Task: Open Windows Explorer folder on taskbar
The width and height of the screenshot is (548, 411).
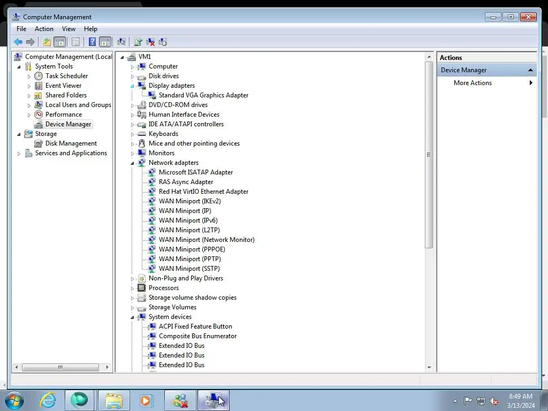Action: pyautogui.click(x=114, y=400)
